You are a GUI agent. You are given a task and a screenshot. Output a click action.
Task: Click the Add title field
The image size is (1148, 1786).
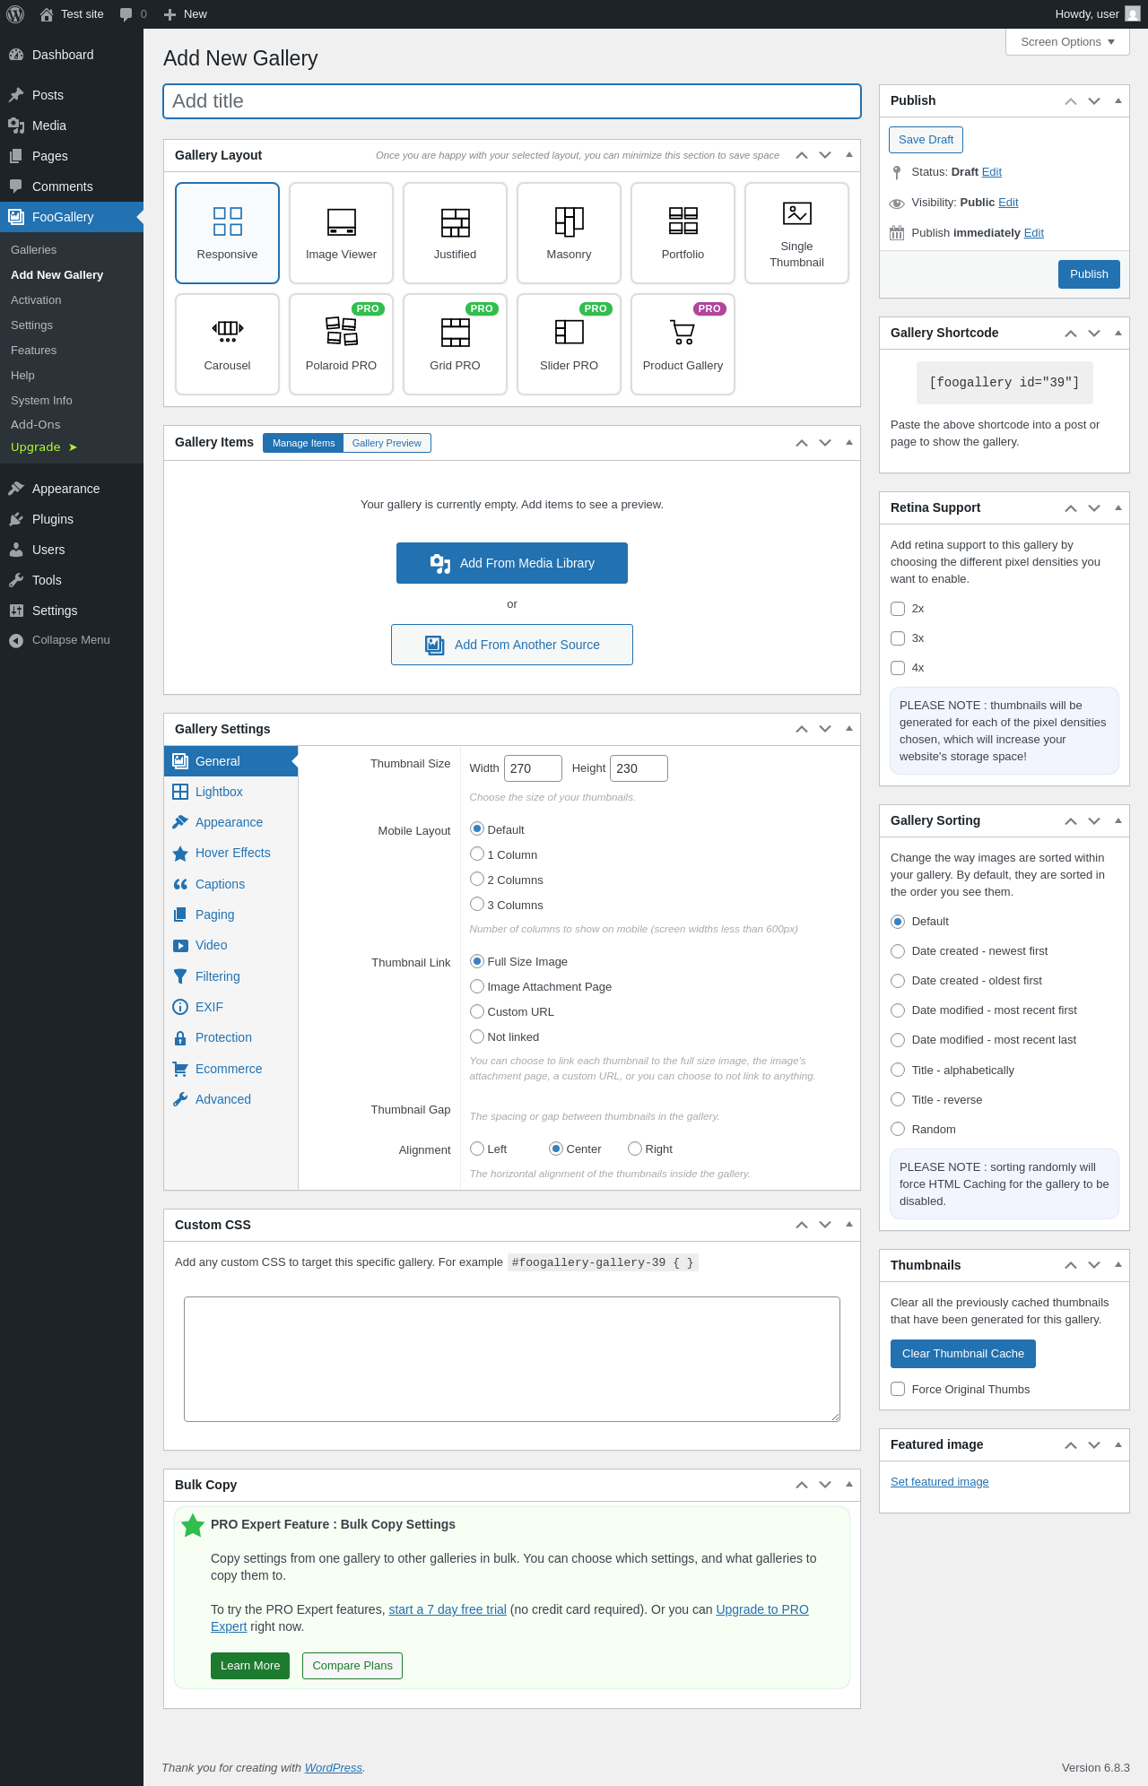tap(512, 101)
